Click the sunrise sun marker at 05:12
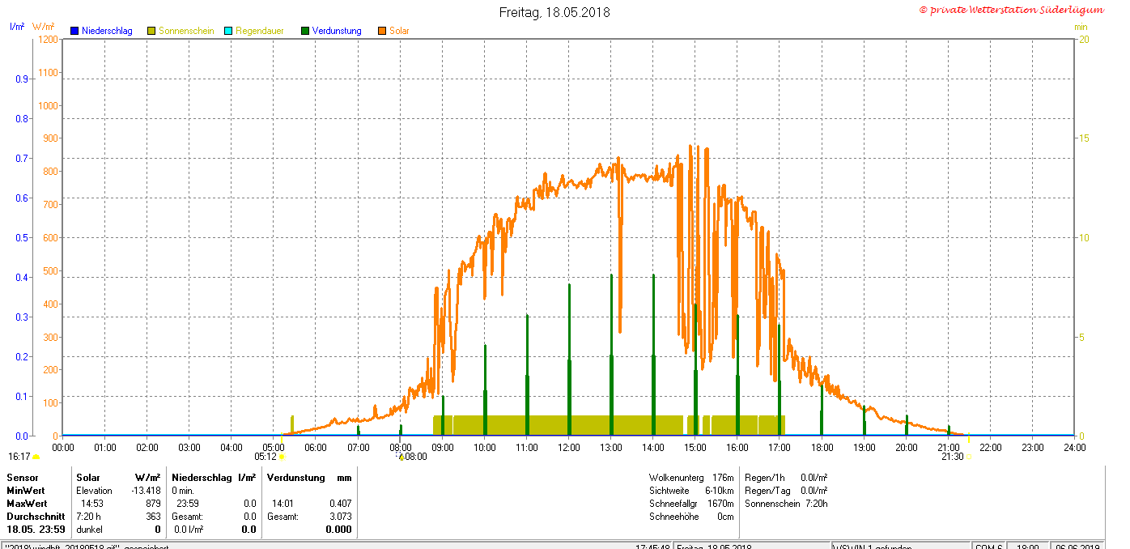 click(282, 457)
